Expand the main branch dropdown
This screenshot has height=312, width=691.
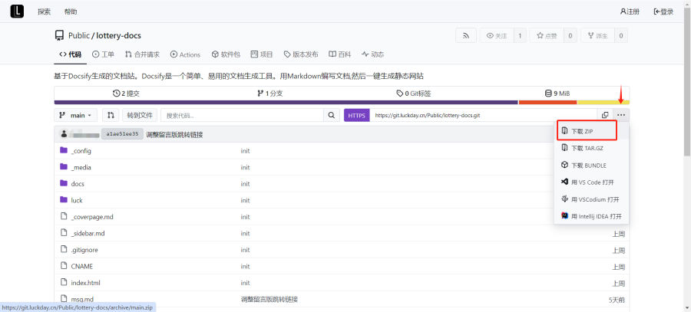click(x=75, y=115)
